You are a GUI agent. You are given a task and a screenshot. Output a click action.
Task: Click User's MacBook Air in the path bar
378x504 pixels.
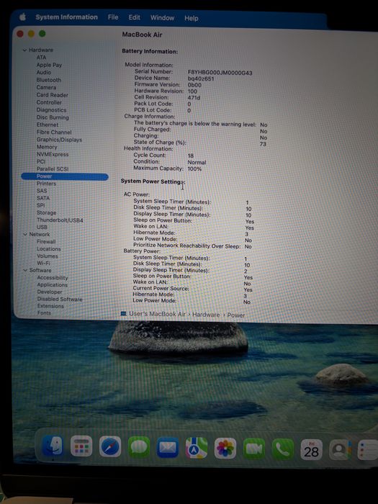point(157,314)
